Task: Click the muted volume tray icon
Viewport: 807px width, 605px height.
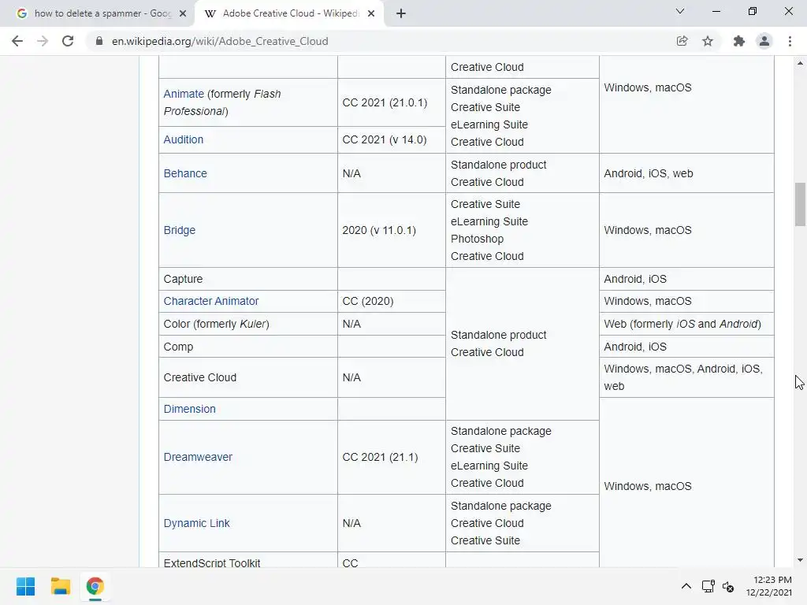Action: [727, 586]
